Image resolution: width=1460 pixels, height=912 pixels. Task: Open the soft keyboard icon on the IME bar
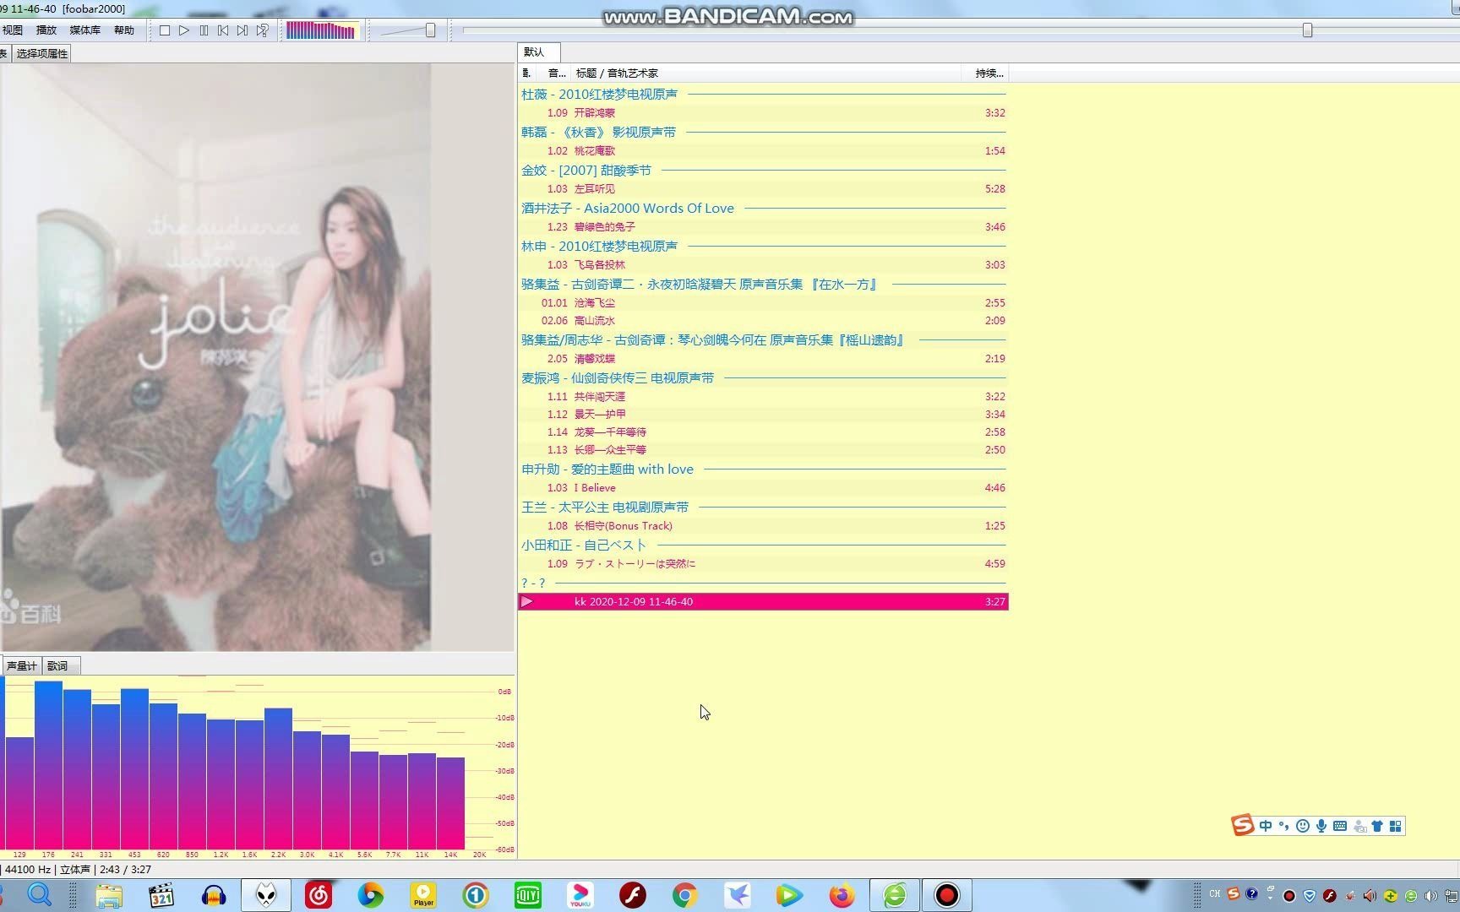[x=1340, y=826]
